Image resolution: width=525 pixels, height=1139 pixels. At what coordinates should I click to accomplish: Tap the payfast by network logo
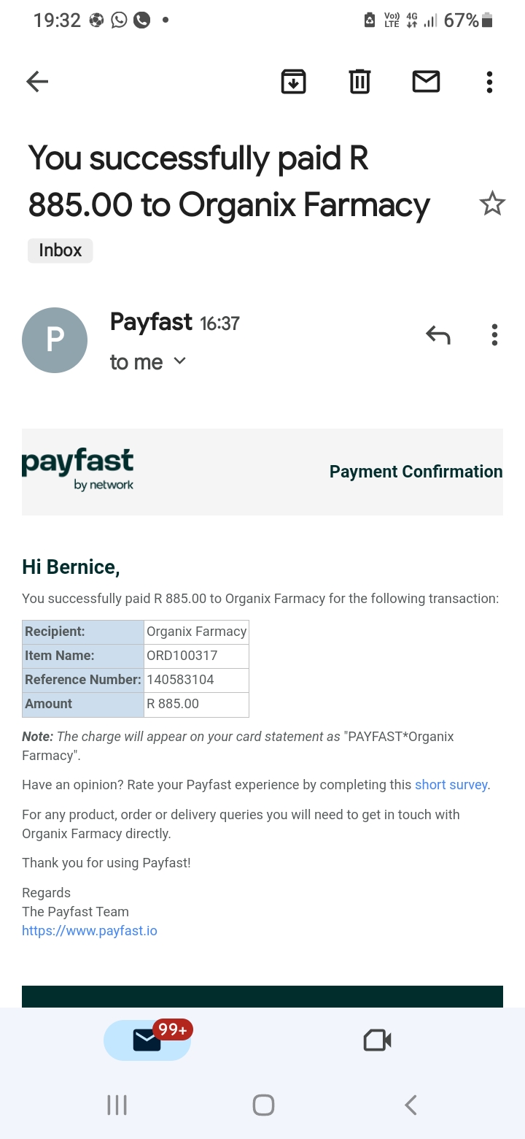pyautogui.click(x=78, y=471)
